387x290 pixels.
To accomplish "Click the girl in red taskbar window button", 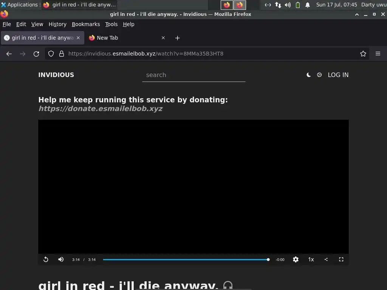I will click(79, 5).
